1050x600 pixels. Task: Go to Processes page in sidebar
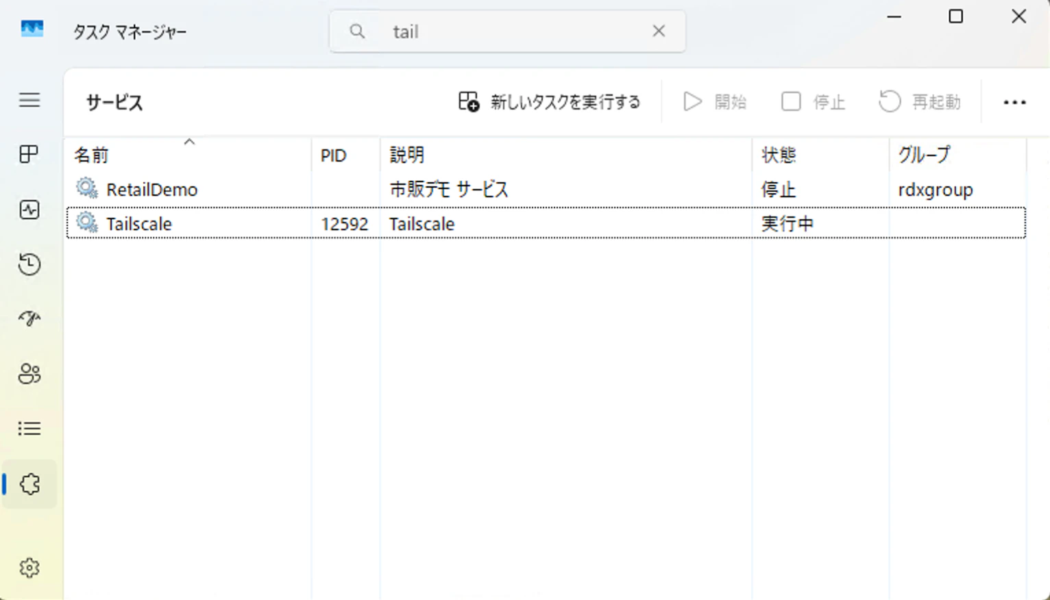pyautogui.click(x=29, y=154)
